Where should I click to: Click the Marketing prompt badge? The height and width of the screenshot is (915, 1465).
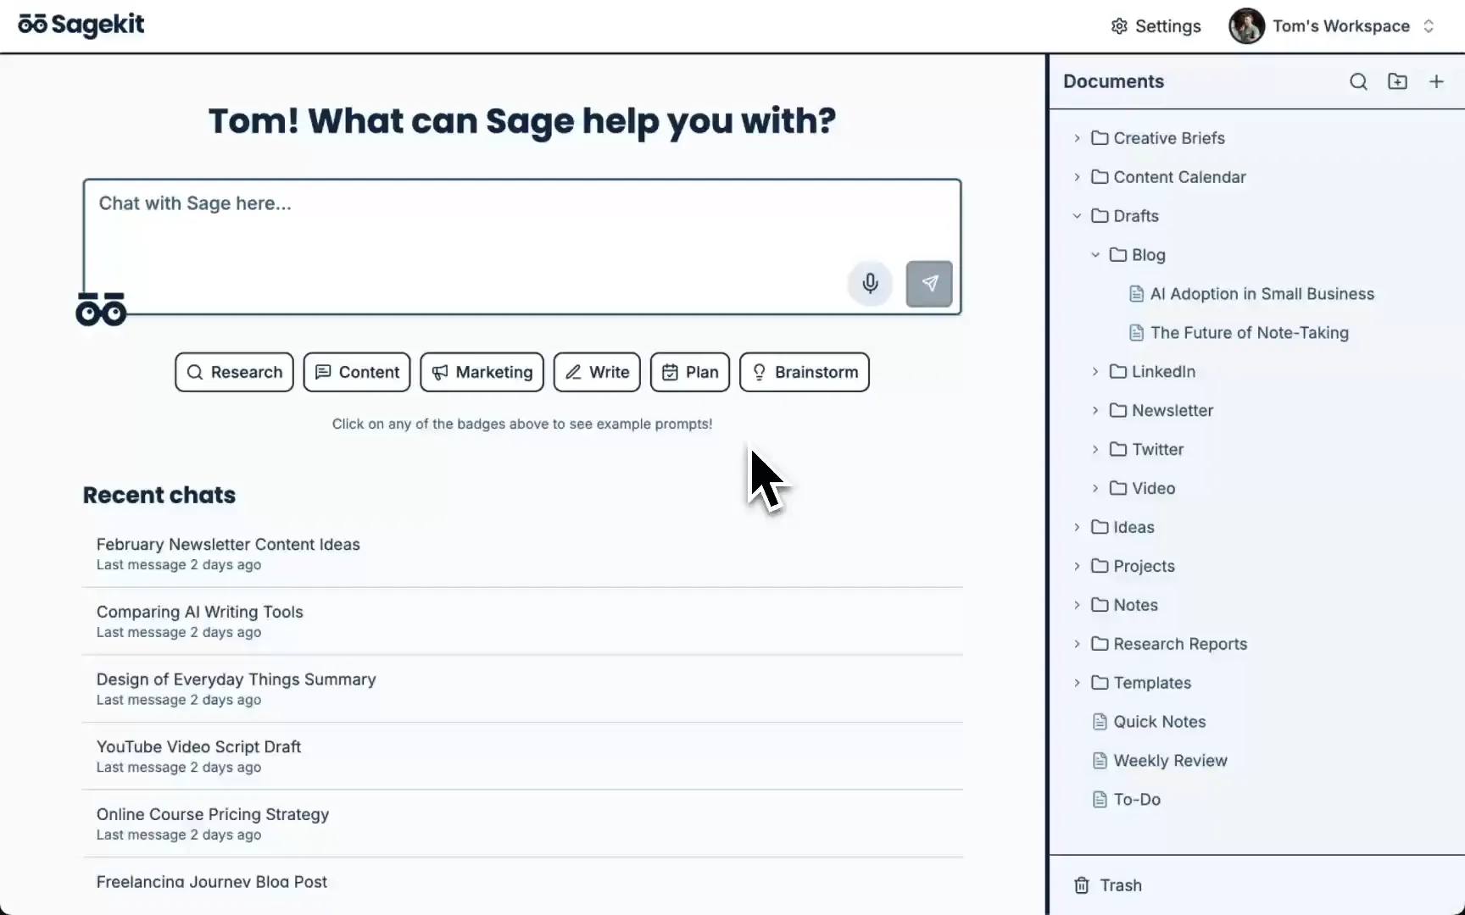[x=482, y=372]
